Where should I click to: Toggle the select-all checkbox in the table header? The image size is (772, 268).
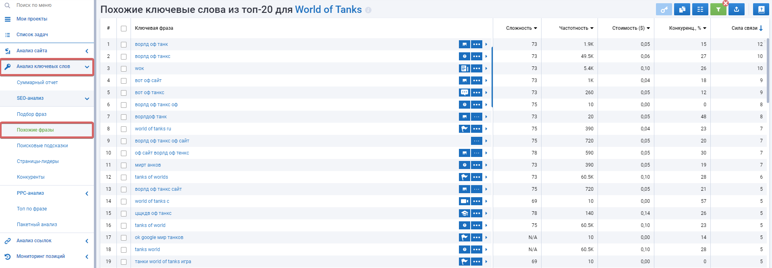pos(124,29)
